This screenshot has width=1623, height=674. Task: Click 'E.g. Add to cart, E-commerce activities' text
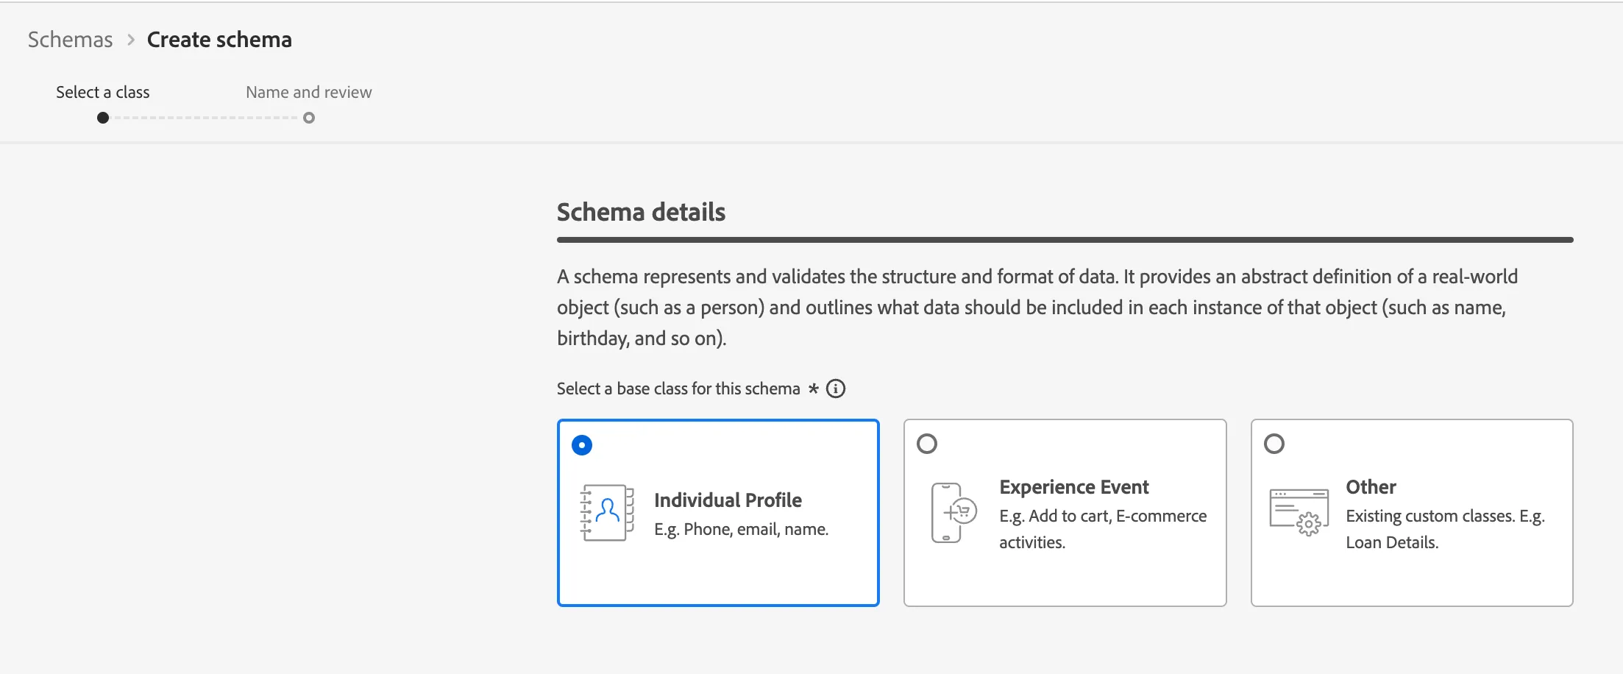coord(1103,529)
